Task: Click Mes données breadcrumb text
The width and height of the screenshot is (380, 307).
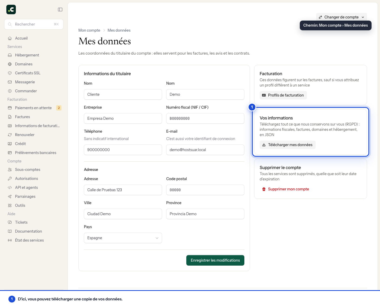Action: (119, 30)
